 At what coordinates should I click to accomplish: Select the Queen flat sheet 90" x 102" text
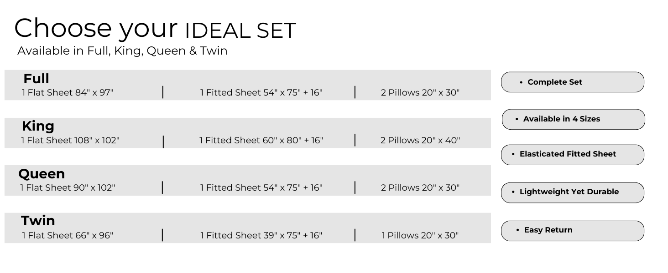[68, 188]
